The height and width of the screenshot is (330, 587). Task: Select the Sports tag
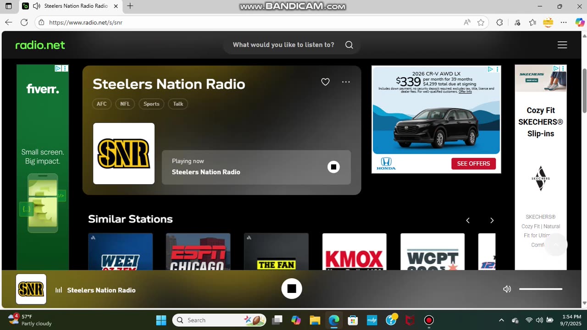151,104
